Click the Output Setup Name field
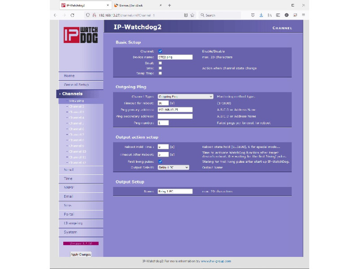The height and width of the screenshot is (269, 359). point(175,191)
